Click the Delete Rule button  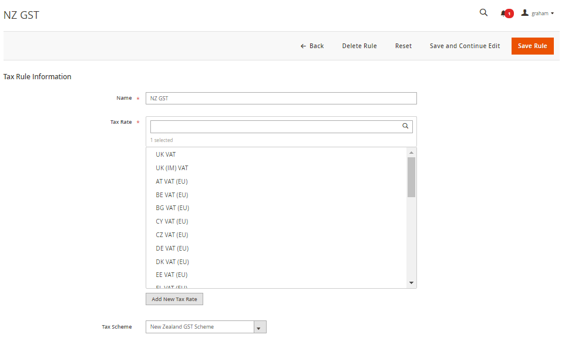pyautogui.click(x=359, y=46)
